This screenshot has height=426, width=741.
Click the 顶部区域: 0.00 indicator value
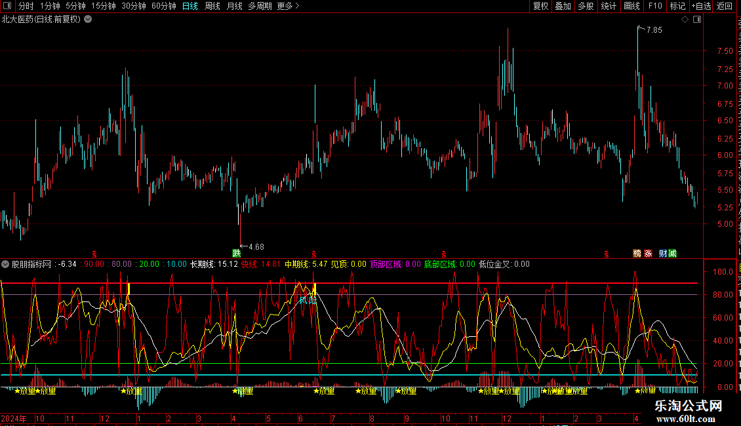[395, 264]
